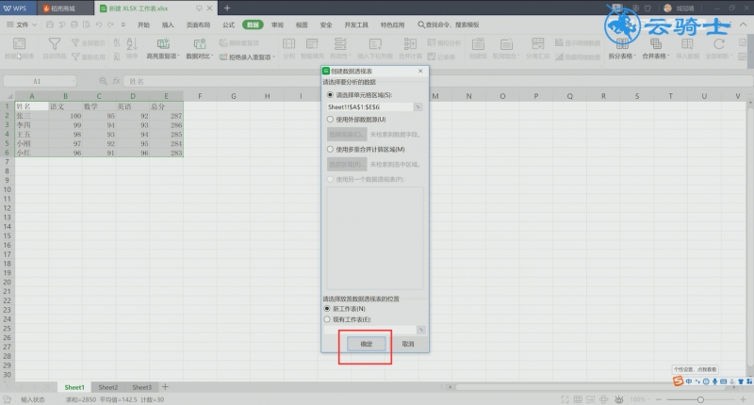
Task: Click the 全部显示 filter button
Action: [88, 42]
